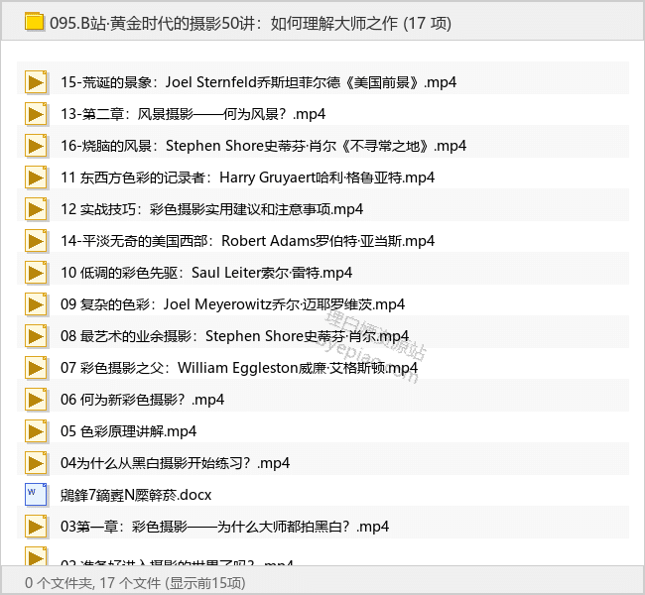This screenshot has width=645, height=595.
Task: Click video icon for 03第一章 彩色摄影 file
Action: point(36,527)
